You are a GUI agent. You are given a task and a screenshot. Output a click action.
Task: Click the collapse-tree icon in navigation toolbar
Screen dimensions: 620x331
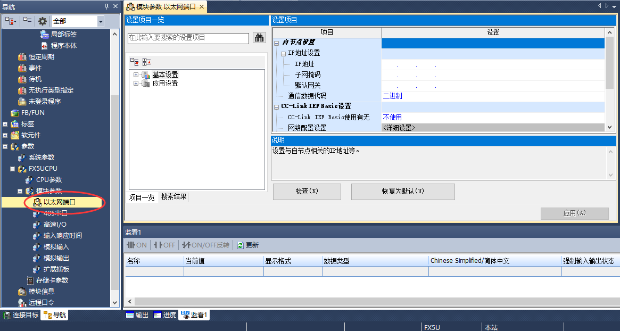[x=27, y=21]
